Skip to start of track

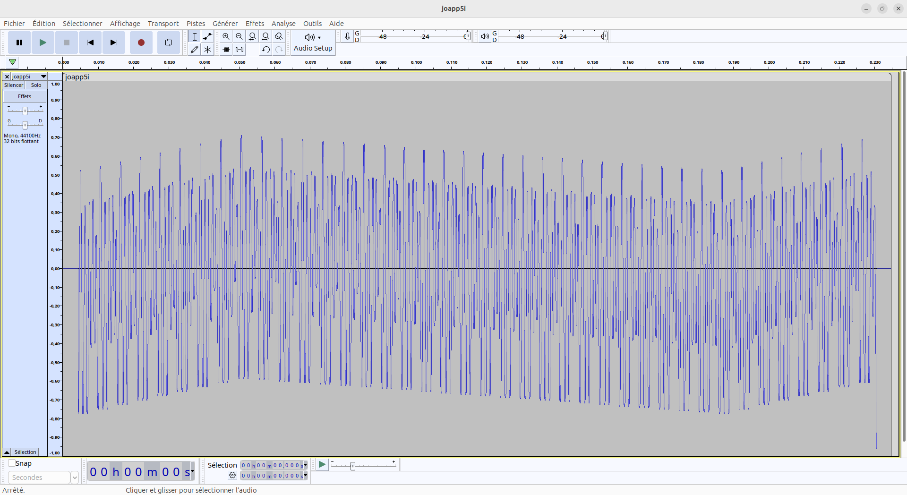90,43
